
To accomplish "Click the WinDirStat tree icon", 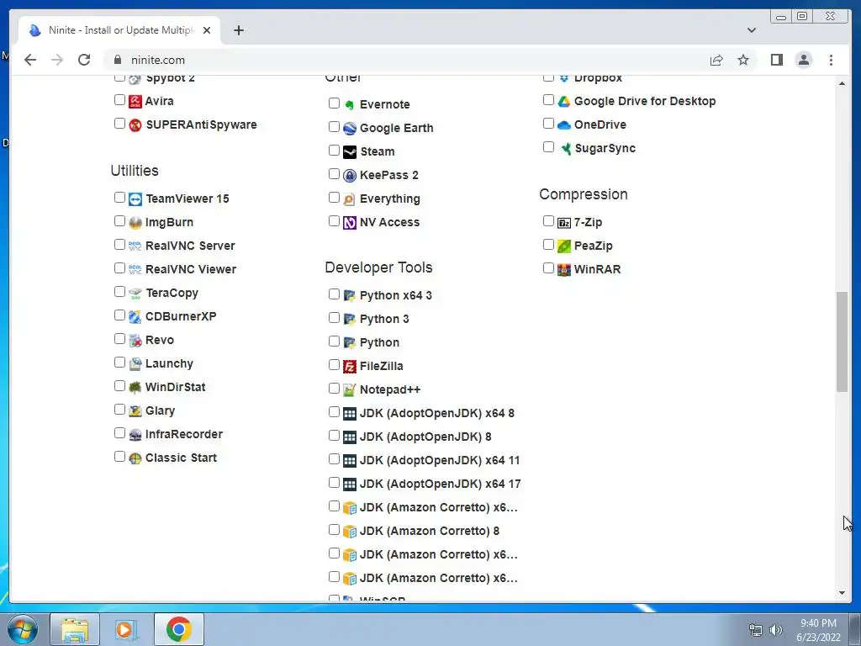I will point(135,387).
